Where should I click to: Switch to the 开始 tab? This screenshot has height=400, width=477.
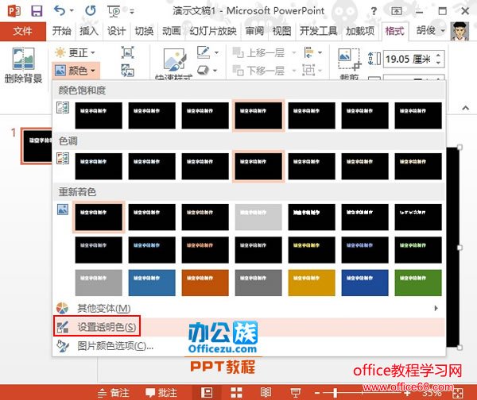(x=61, y=31)
